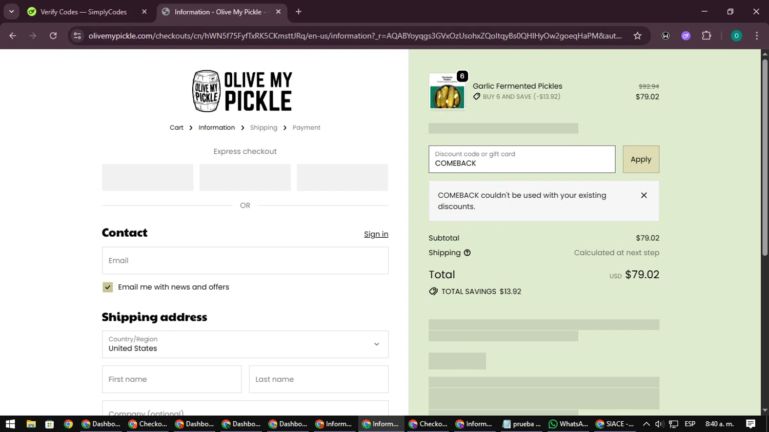Click the Sign in link
Viewport: 769px width, 432px height.
click(x=376, y=234)
